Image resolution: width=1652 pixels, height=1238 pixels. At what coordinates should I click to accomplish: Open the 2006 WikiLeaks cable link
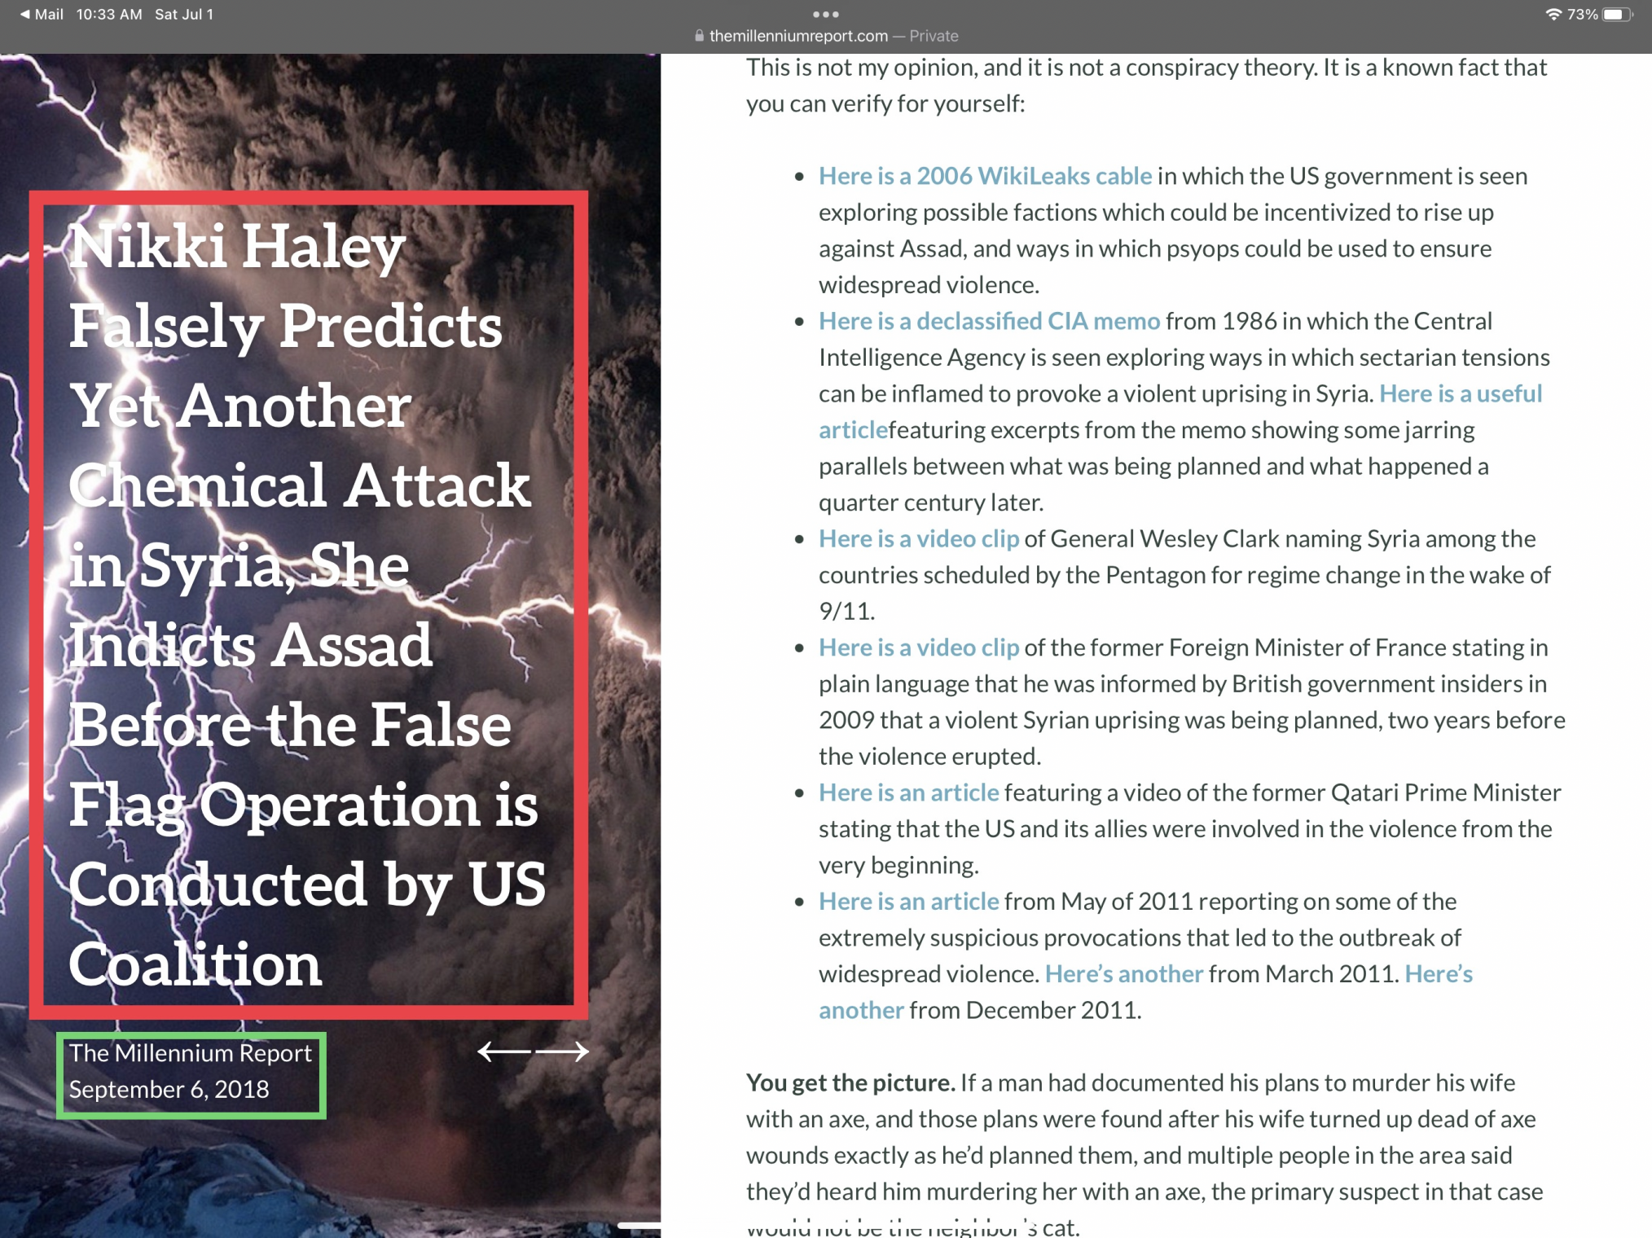(x=985, y=176)
